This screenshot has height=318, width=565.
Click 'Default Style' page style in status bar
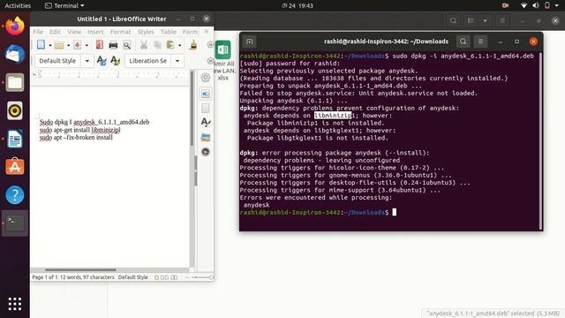tap(133, 277)
